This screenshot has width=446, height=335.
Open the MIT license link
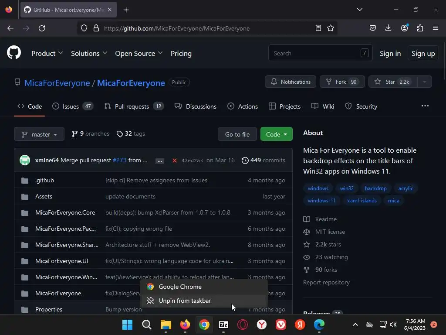tap(330, 232)
